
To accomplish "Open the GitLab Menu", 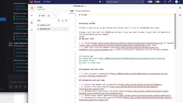I will (x=47, y=2).
